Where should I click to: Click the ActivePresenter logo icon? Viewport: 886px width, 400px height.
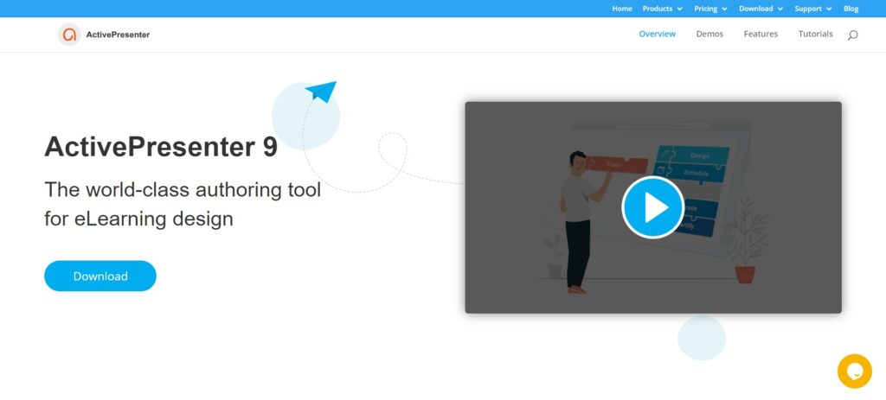pyautogui.click(x=69, y=35)
